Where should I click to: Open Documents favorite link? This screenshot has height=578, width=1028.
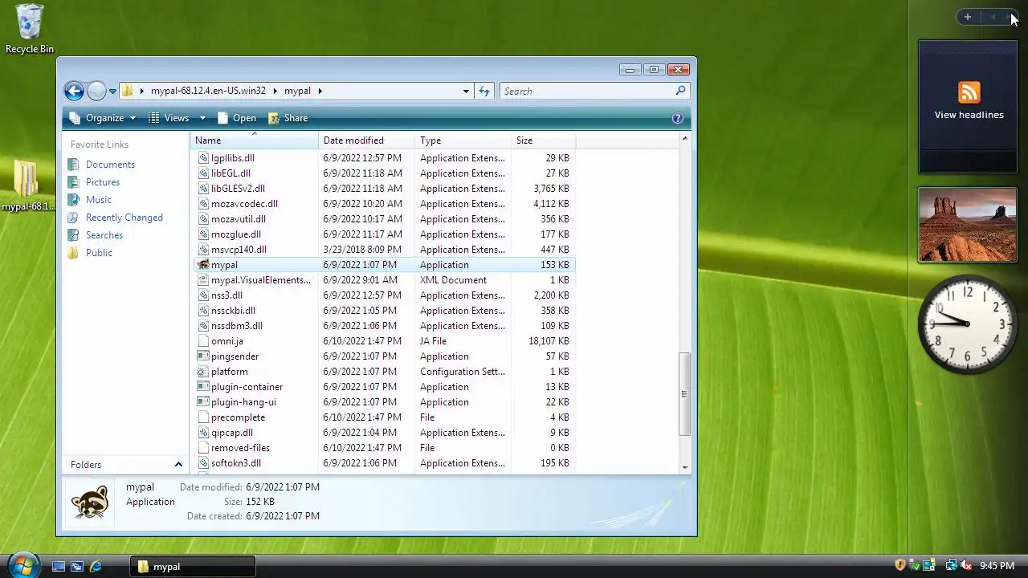click(110, 165)
